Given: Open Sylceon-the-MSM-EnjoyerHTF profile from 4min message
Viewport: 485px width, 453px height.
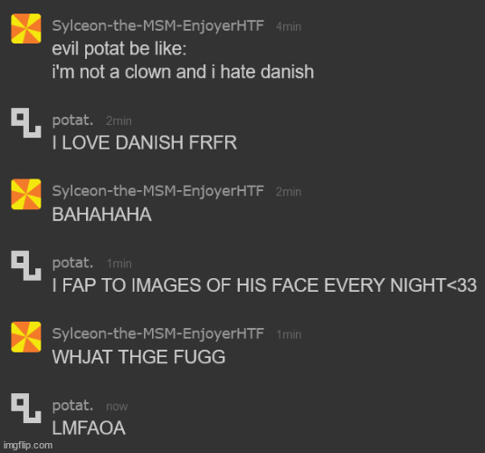Looking at the screenshot, I should click(x=157, y=25).
